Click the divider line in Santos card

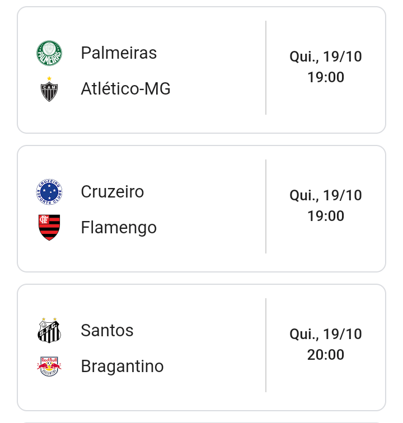[x=266, y=345]
